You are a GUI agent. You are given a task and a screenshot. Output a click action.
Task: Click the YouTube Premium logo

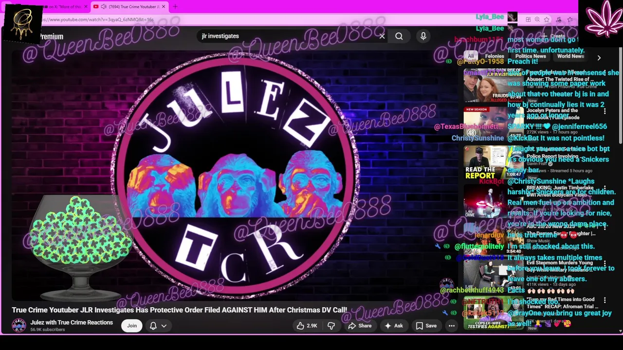51,36
